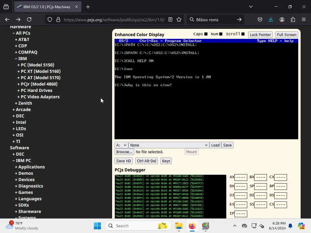Click the Ctrl-Alt-Del button
Image resolution: width=311 pixels, height=233 pixels.
(x=146, y=161)
